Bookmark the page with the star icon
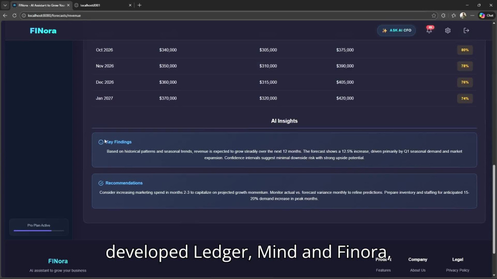This screenshot has width=497, height=279. click(433, 15)
